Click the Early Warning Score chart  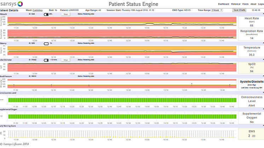[122, 134]
